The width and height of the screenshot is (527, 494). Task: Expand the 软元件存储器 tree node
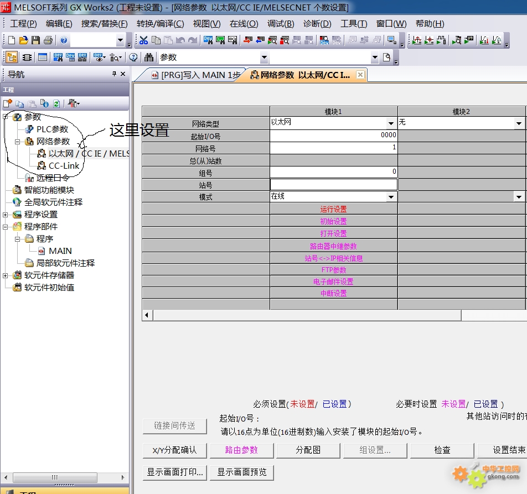coord(6,275)
